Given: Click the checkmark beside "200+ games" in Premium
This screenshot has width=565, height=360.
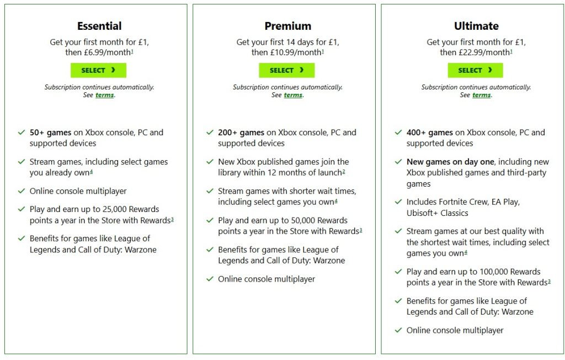Looking at the screenshot, I should click(210, 133).
